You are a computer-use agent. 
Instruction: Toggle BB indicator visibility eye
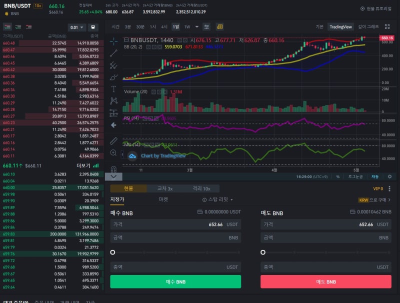[x=148, y=47]
